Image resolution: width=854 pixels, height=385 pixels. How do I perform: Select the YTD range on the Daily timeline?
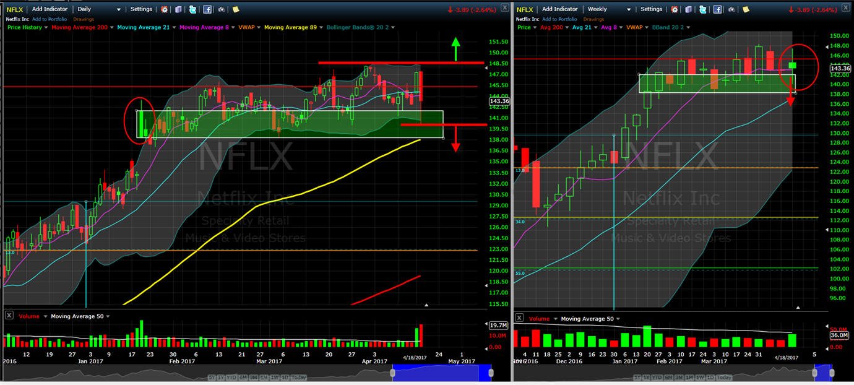(231, 378)
